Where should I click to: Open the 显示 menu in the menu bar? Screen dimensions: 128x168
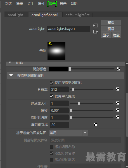(x=63, y=4)
